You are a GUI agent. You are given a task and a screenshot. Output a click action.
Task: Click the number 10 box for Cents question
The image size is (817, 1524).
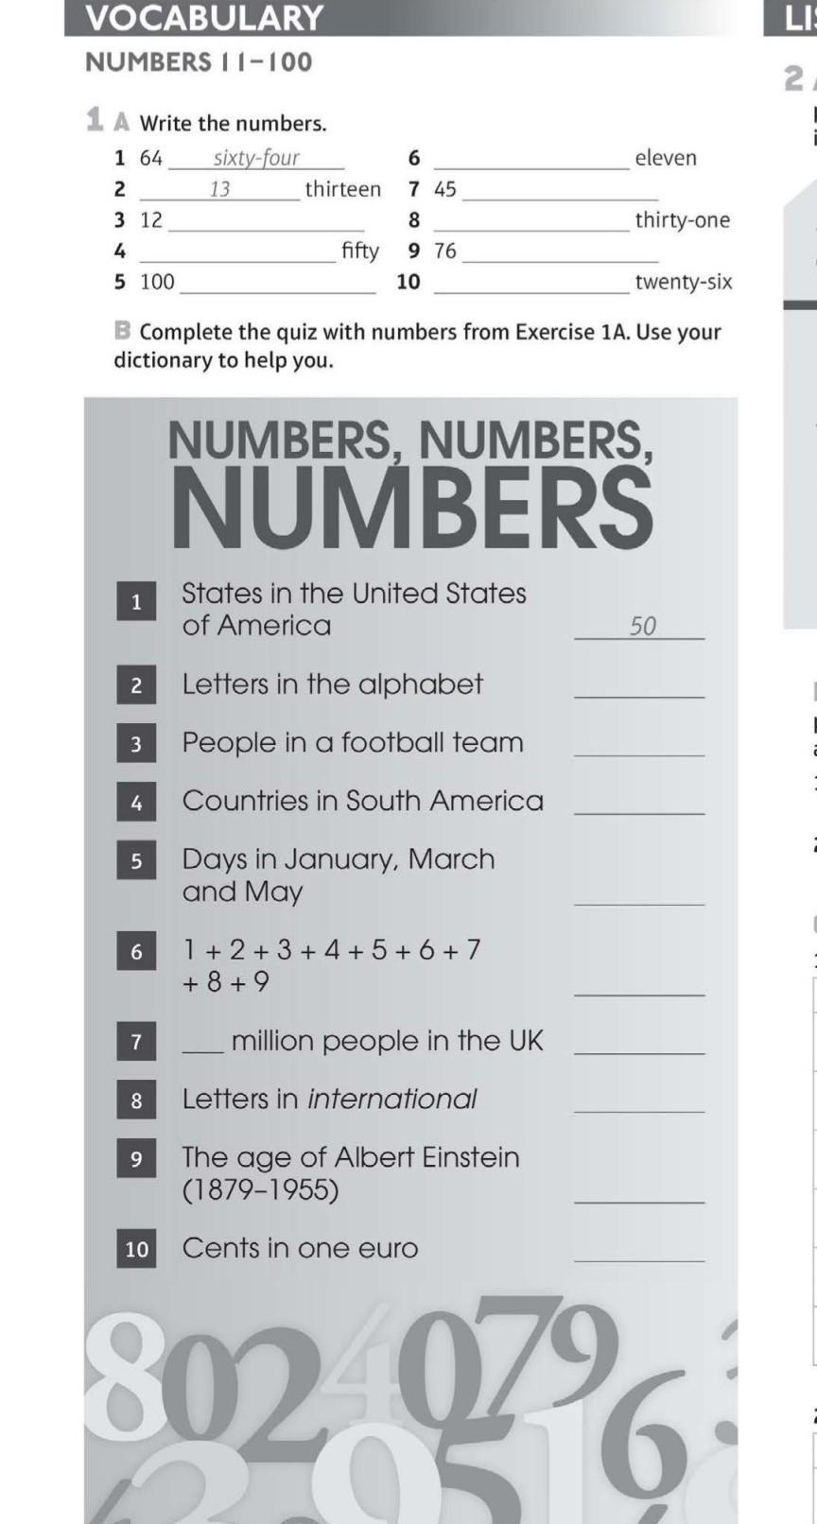[136, 1249]
